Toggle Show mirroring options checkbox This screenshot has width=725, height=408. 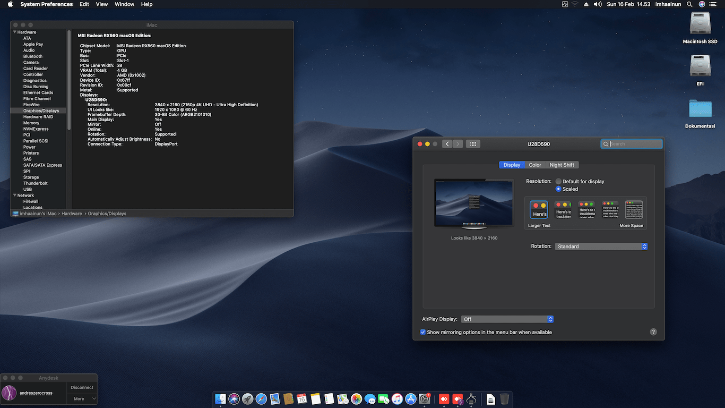pos(423,332)
